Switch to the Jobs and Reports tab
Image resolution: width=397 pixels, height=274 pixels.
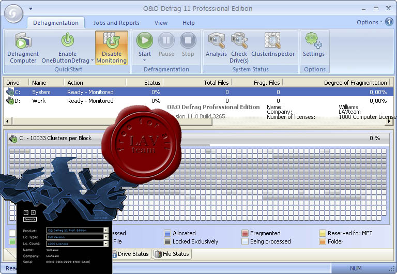tap(116, 23)
